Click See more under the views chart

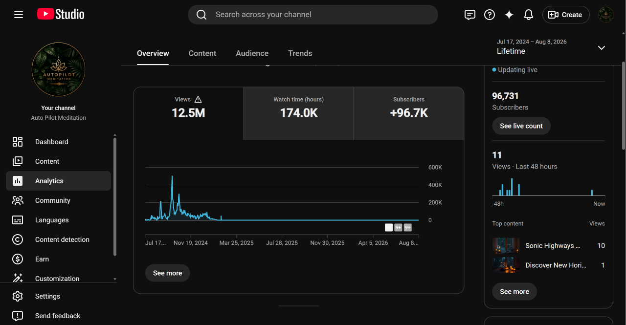(x=167, y=273)
